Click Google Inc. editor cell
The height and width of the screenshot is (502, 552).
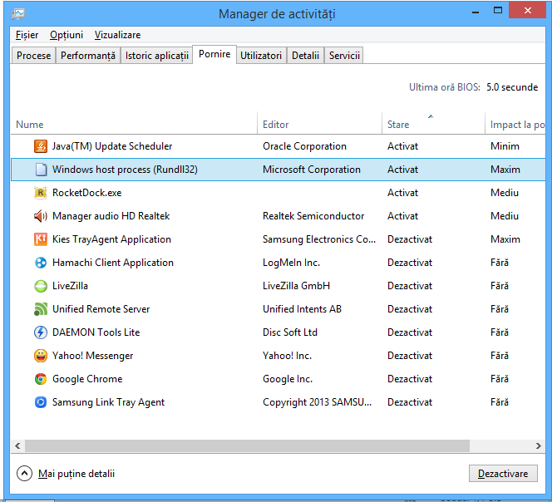288,379
